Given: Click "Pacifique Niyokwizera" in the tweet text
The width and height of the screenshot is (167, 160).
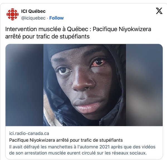Looking at the screenshot, I should point(122,29).
